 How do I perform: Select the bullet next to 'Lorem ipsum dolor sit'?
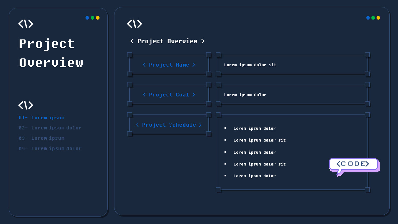coord(225,140)
